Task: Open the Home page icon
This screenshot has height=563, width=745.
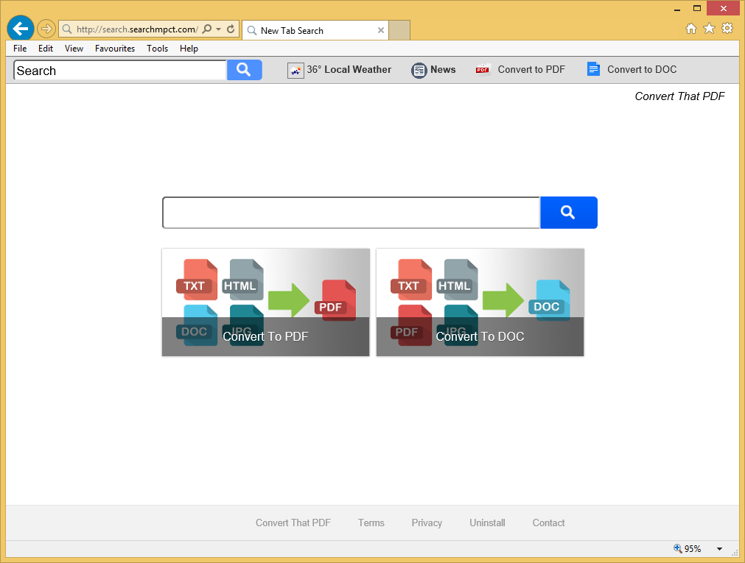Action: [x=691, y=29]
